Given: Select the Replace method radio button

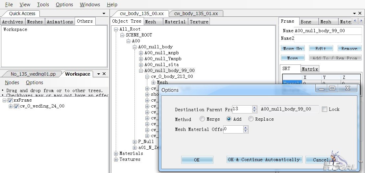Looking at the screenshot, I should click(x=251, y=119).
